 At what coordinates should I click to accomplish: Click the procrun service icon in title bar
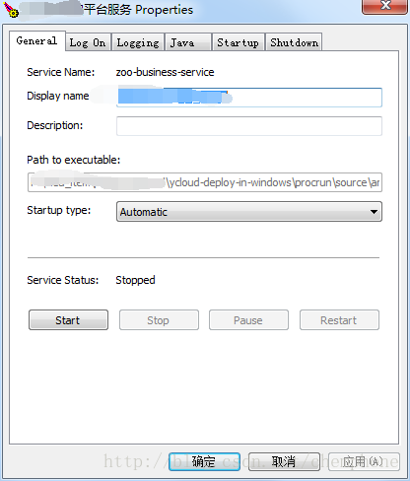click(11, 10)
